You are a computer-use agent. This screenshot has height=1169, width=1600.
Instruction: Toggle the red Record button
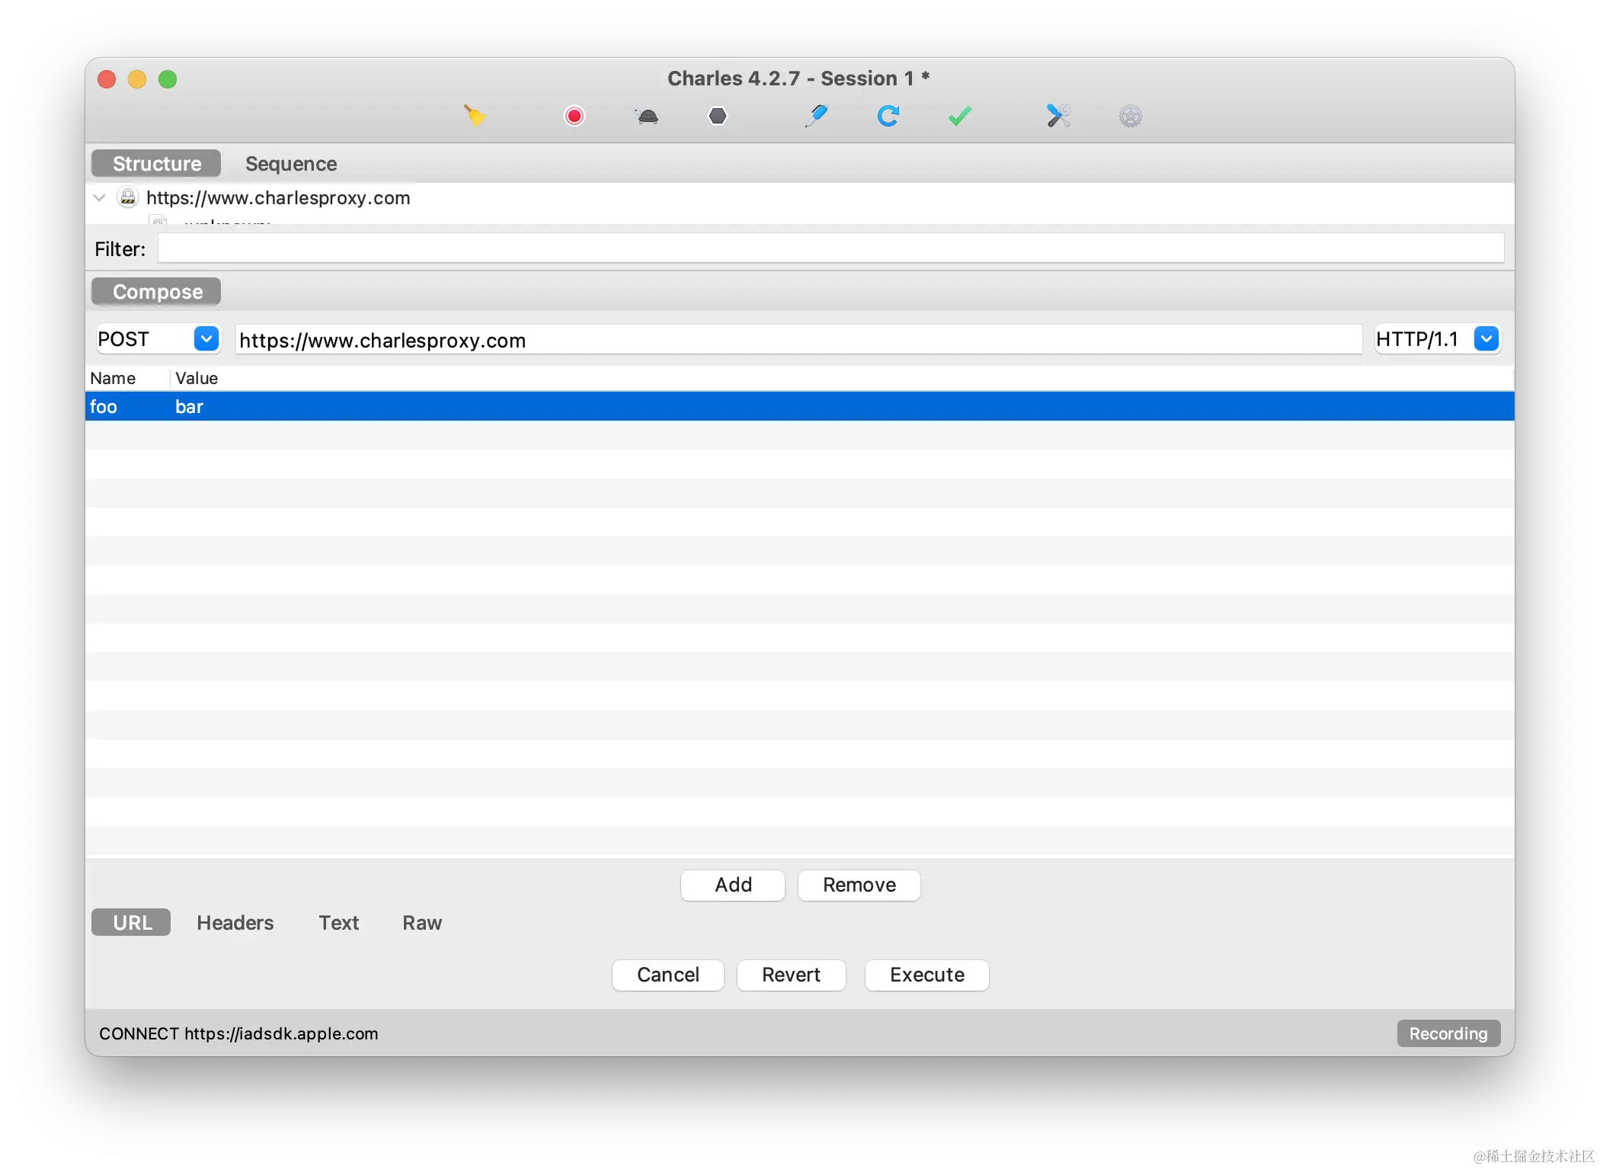(x=574, y=116)
